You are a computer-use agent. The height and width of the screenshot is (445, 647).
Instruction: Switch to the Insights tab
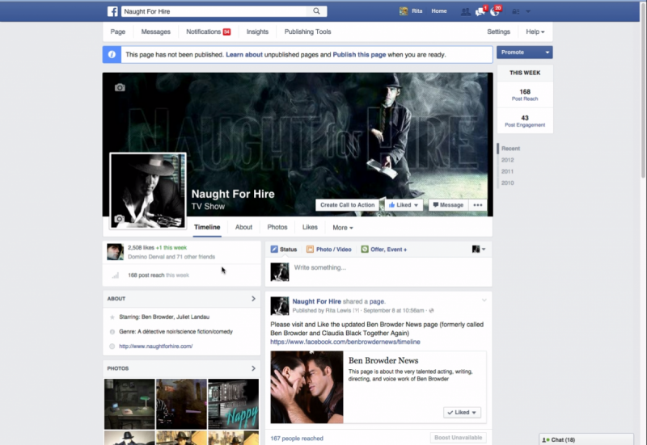pos(257,31)
